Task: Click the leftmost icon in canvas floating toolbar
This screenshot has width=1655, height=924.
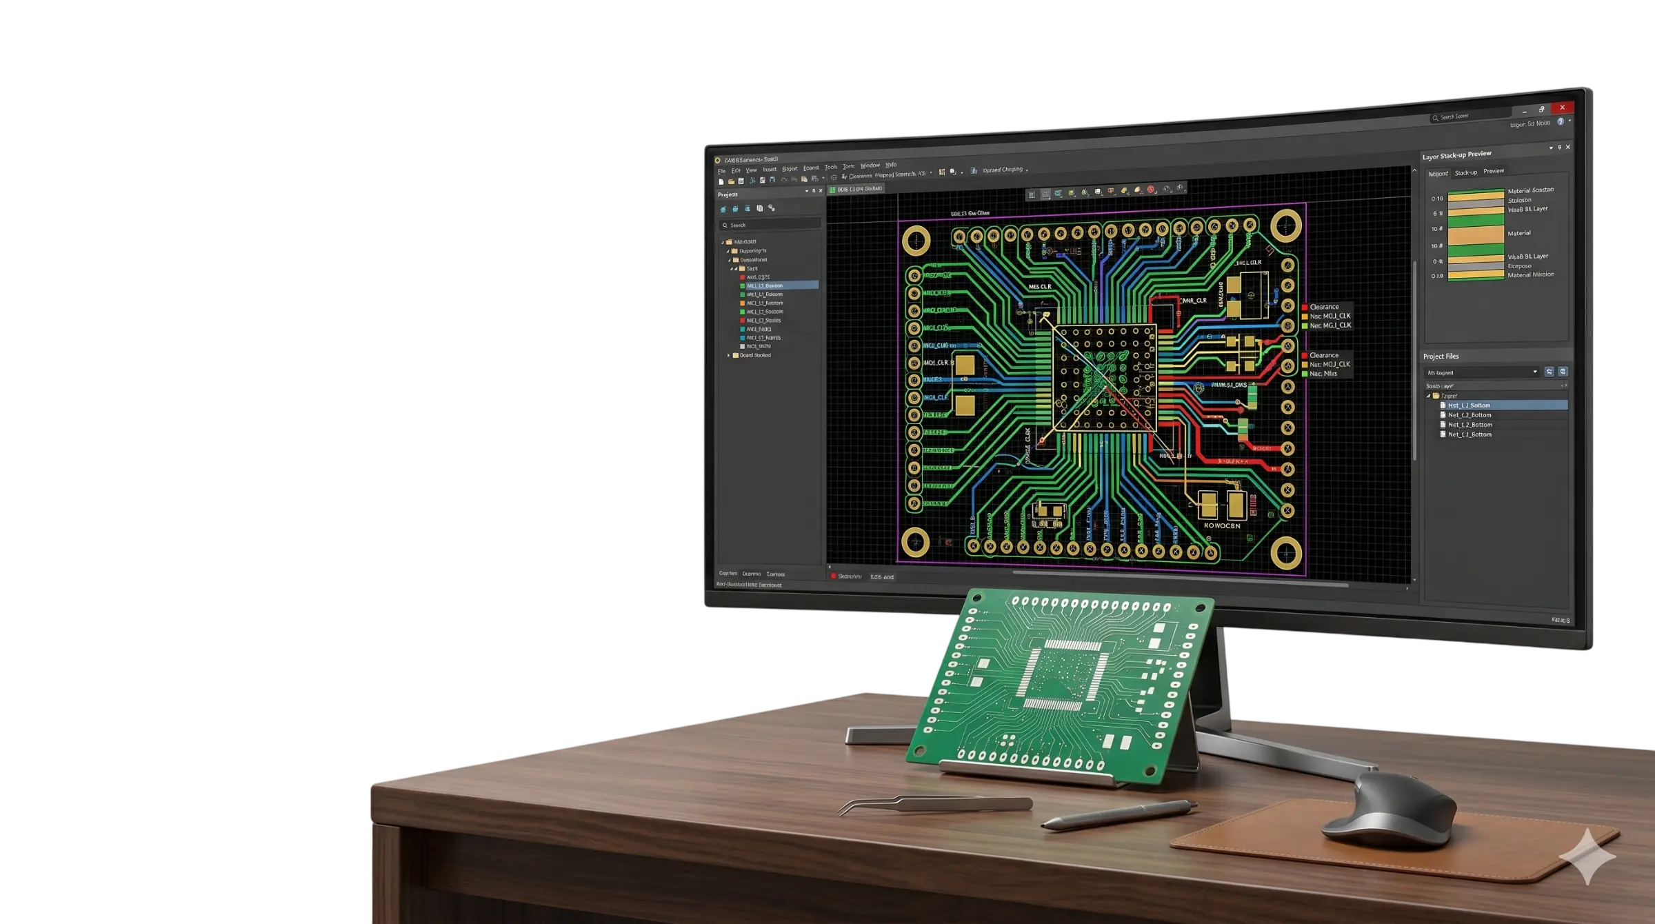Action: 1032,194
